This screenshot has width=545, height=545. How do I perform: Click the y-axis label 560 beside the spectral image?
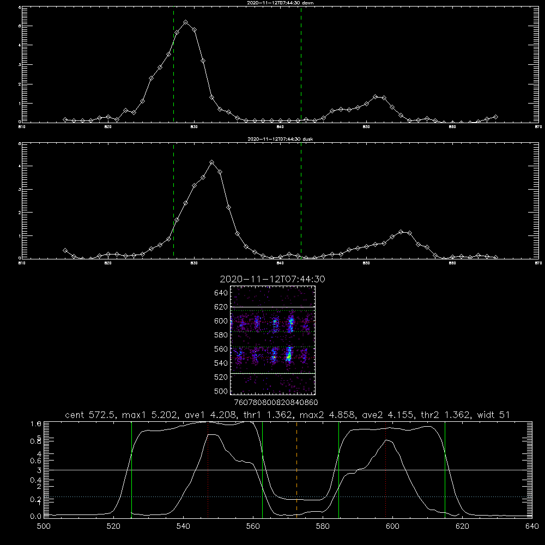coord(221,349)
